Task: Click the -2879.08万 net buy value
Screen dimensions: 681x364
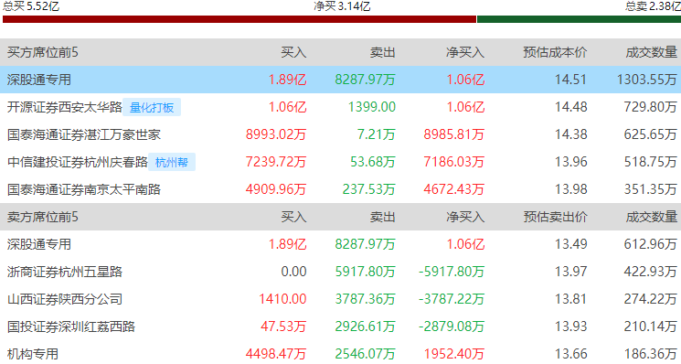Action: point(452,327)
